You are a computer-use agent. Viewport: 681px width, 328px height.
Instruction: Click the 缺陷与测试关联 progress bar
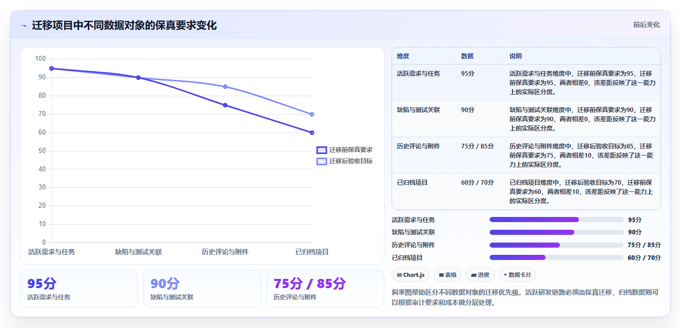click(x=557, y=232)
